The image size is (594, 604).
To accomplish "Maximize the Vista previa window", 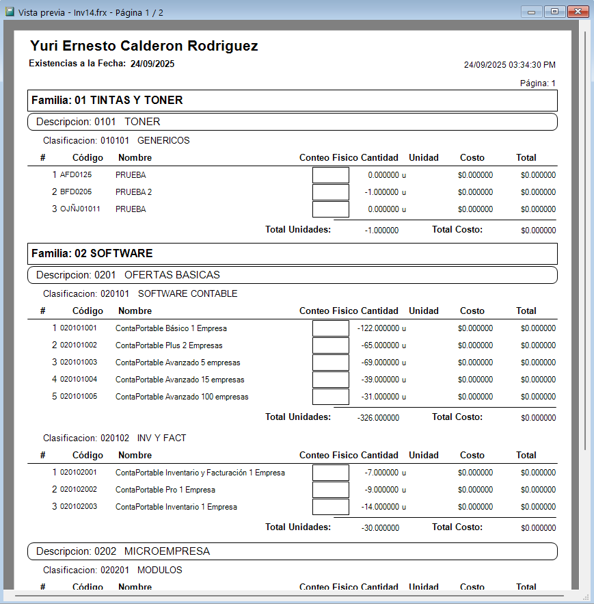I will [554, 12].
